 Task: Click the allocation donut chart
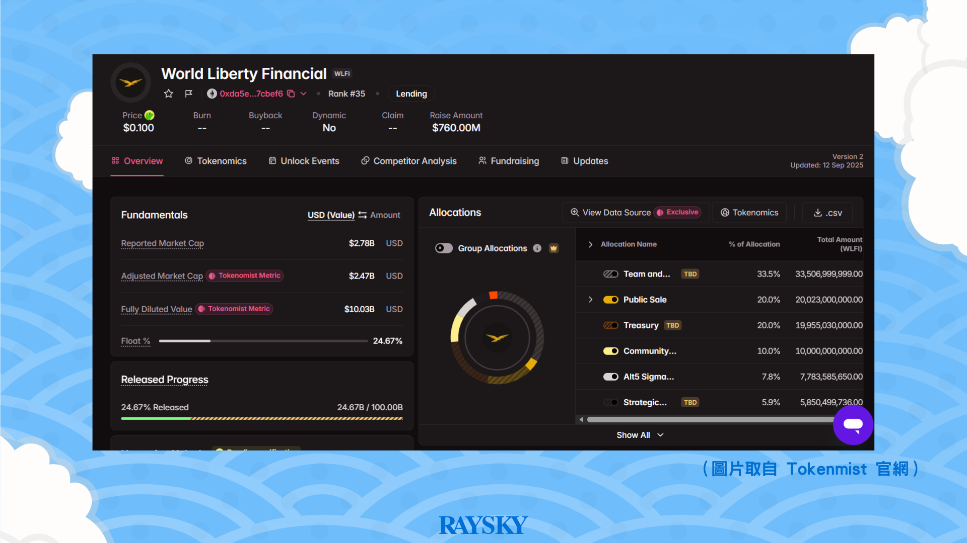click(497, 338)
